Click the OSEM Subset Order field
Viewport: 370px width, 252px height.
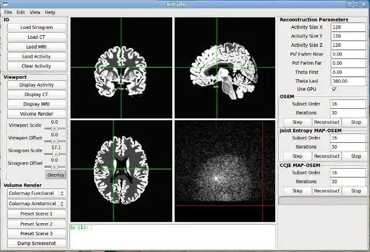348,104
